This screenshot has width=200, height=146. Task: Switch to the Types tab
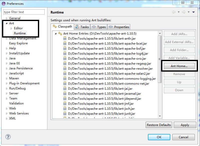click(x=99, y=27)
